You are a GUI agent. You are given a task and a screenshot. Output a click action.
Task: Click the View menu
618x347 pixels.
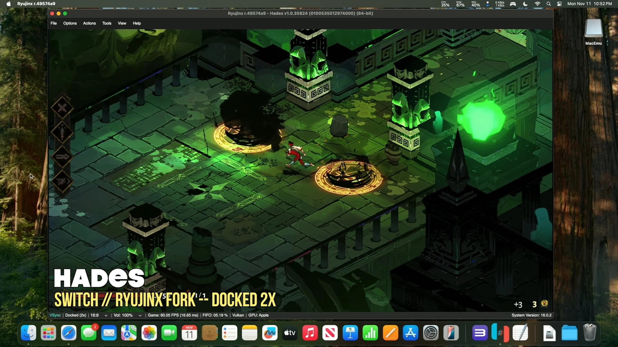(x=122, y=23)
